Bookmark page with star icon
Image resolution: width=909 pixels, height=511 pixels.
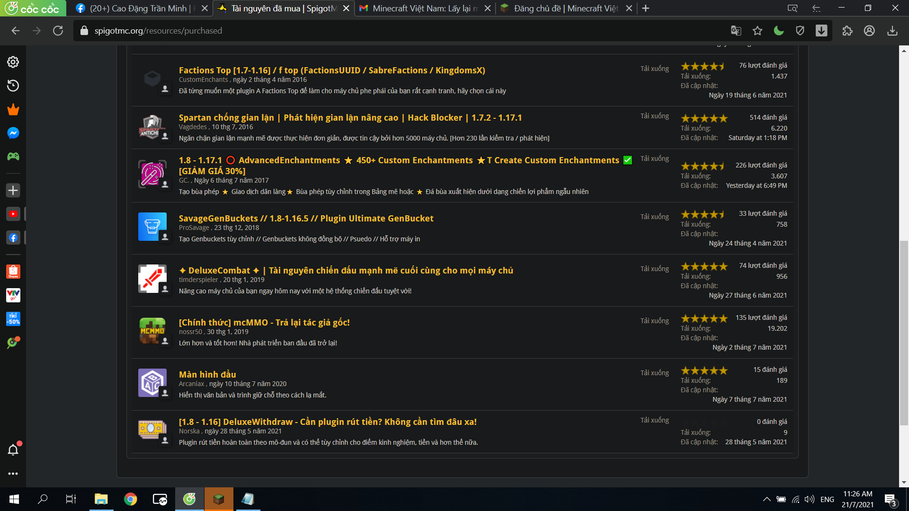tap(757, 31)
